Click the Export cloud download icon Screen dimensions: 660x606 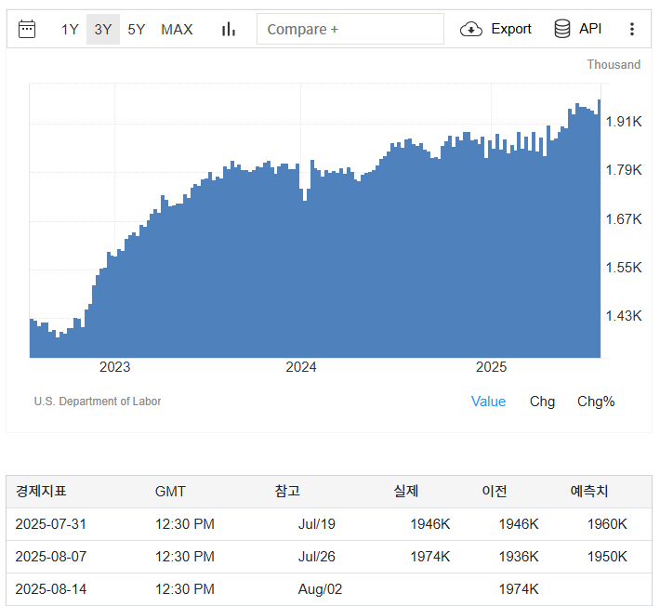(471, 29)
